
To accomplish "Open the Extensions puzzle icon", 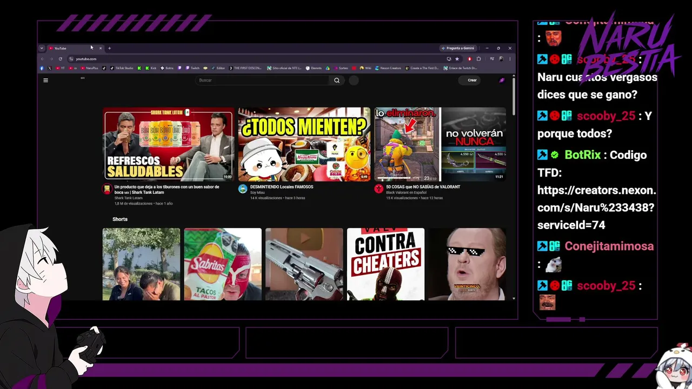I will click(478, 59).
